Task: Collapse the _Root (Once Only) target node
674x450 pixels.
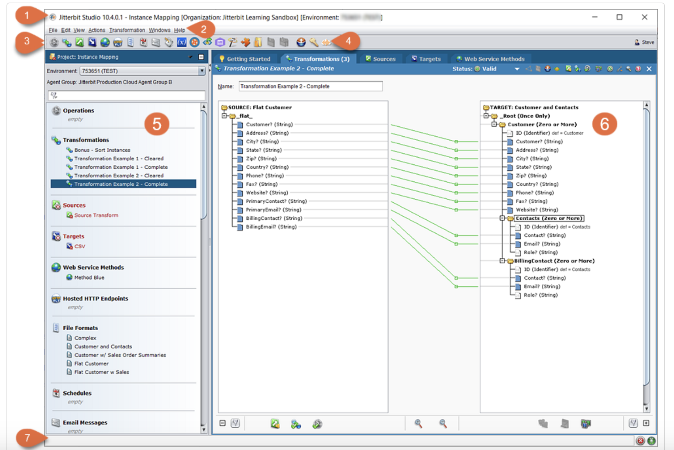Action: point(486,116)
